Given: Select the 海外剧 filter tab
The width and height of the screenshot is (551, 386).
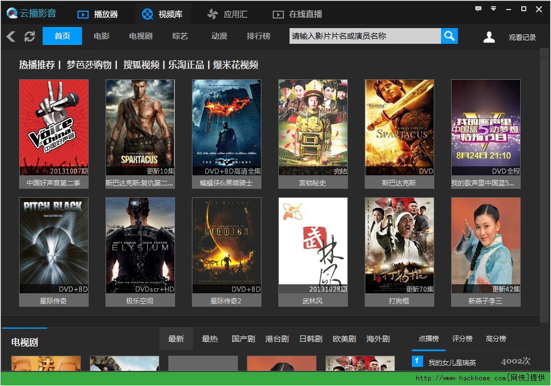Looking at the screenshot, I should (x=378, y=339).
